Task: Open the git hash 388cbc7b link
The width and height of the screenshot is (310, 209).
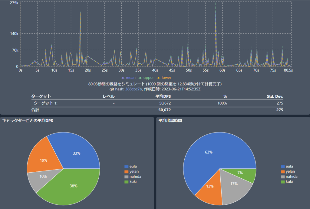Action: pos(133,89)
